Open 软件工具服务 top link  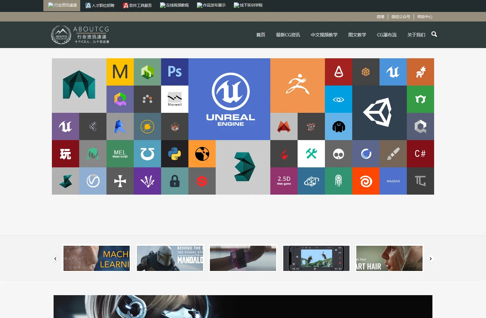tap(138, 5)
